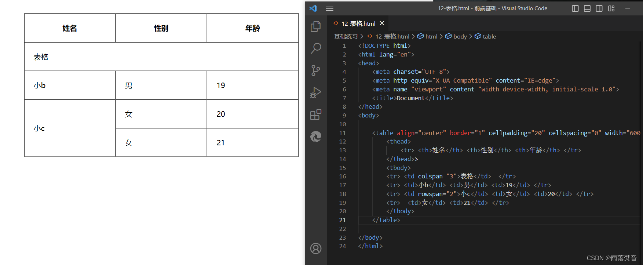
Task: Open the Explorer view in activity bar
Action: click(x=315, y=26)
